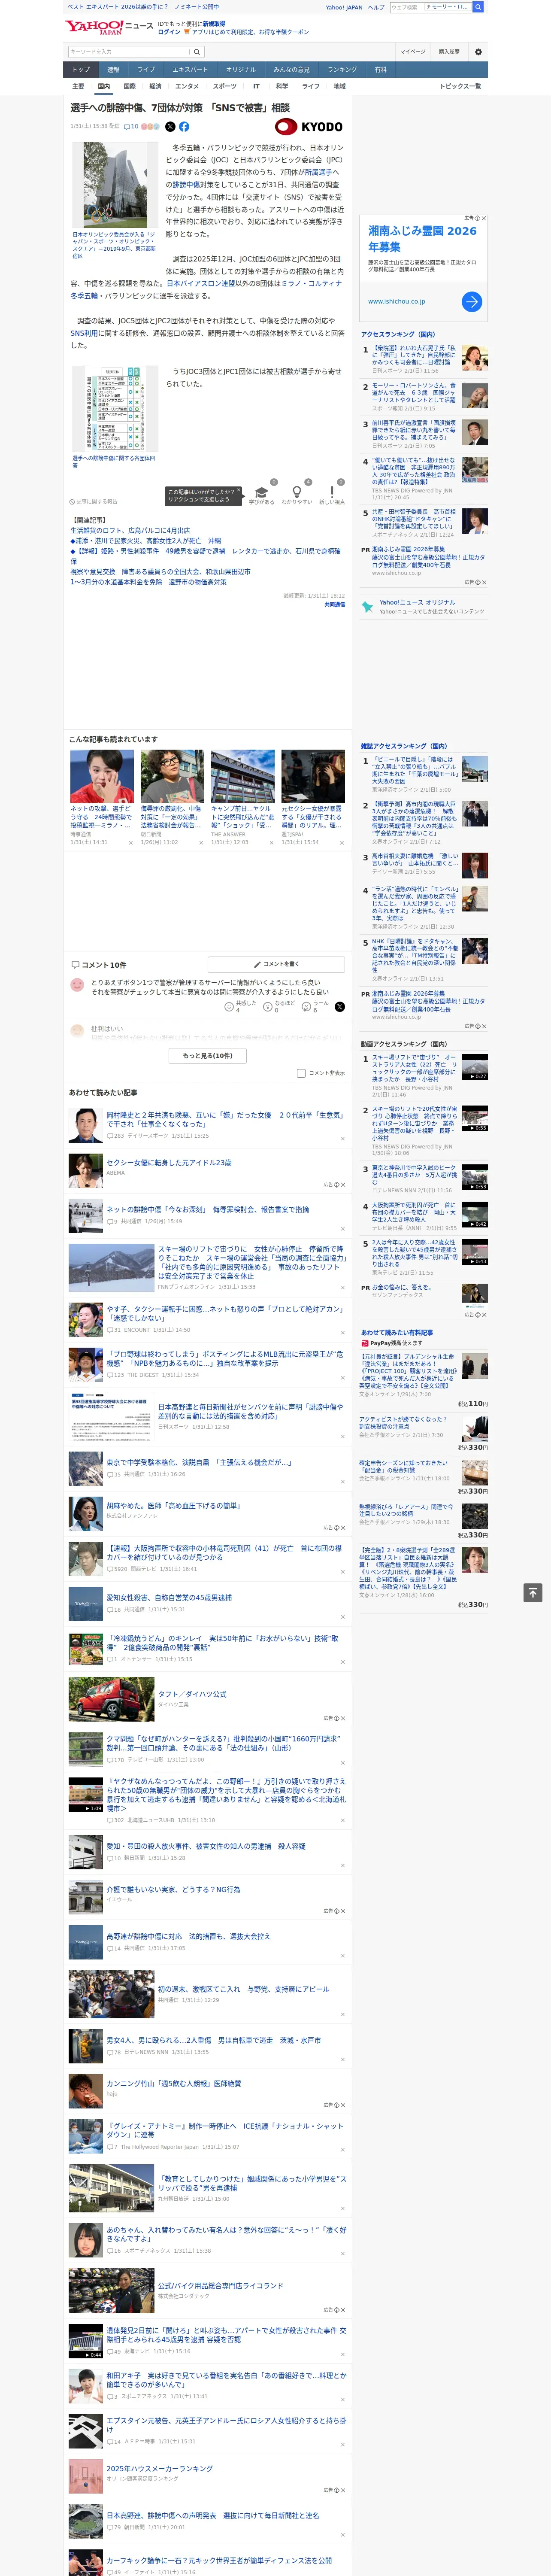This screenshot has height=2576, width=551.
Task: Share the article on X
Action: pyautogui.click(x=170, y=127)
